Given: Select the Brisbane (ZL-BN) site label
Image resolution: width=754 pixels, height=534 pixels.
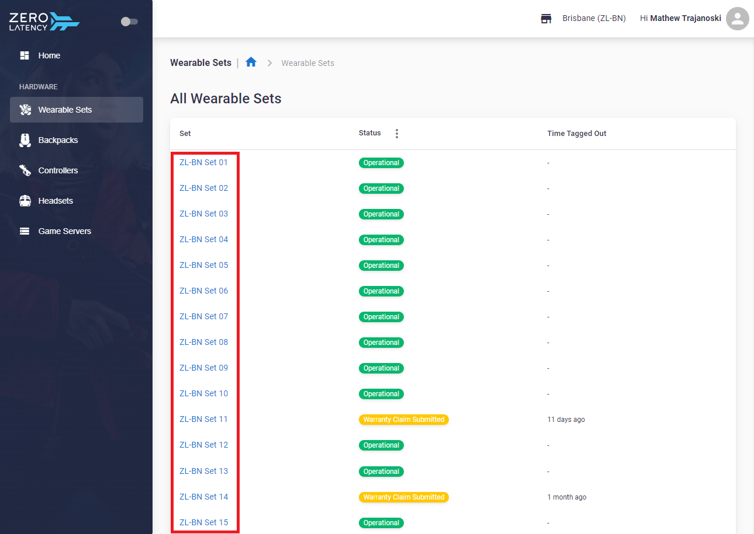Looking at the screenshot, I should click(594, 19).
